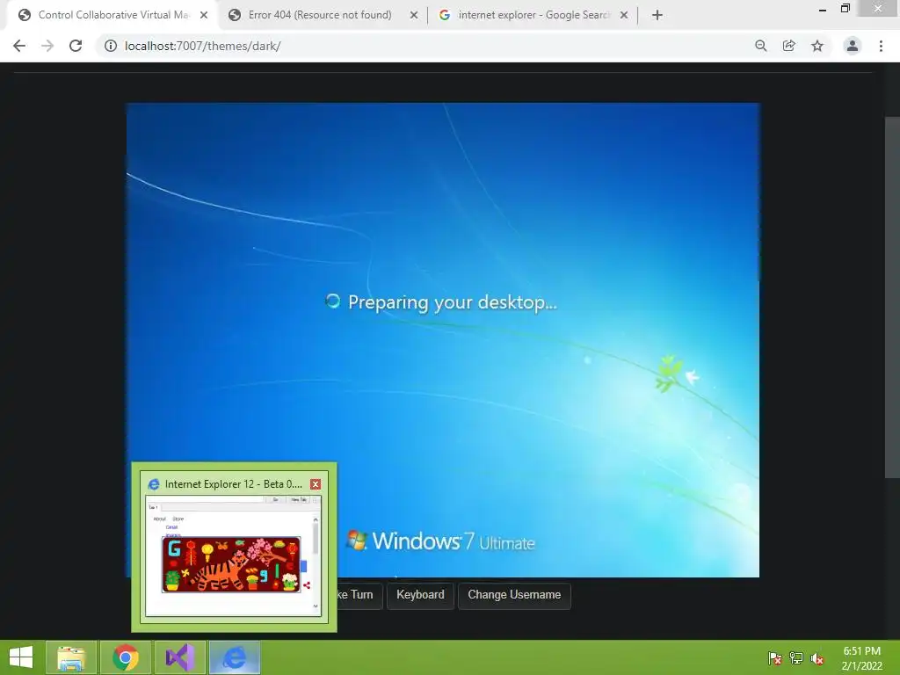900x675 pixels.
Task: Select the Internet Explorer 12 preview thumbnail
Action: pos(233,555)
